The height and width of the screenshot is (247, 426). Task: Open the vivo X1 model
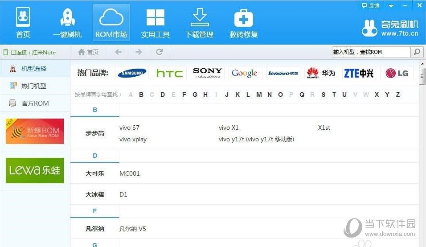coord(229,128)
